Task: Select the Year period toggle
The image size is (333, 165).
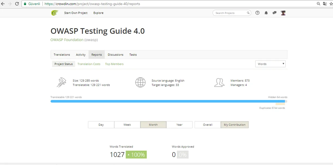Action: (x=179, y=125)
